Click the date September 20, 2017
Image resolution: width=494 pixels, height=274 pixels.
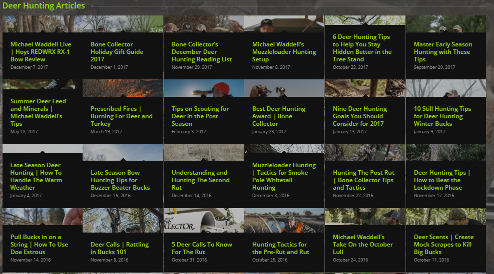434,67
